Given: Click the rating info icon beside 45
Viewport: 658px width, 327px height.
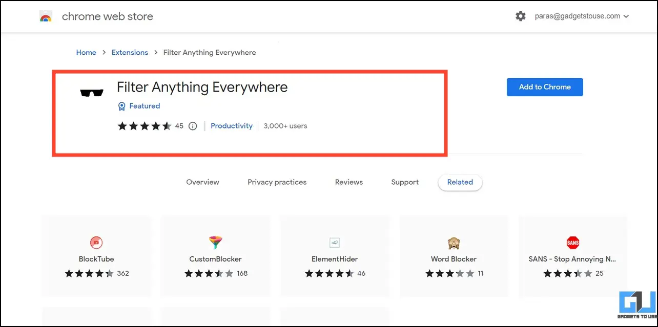Looking at the screenshot, I should click(x=193, y=126).
